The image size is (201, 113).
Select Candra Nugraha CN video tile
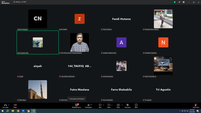tap(38, 19)
